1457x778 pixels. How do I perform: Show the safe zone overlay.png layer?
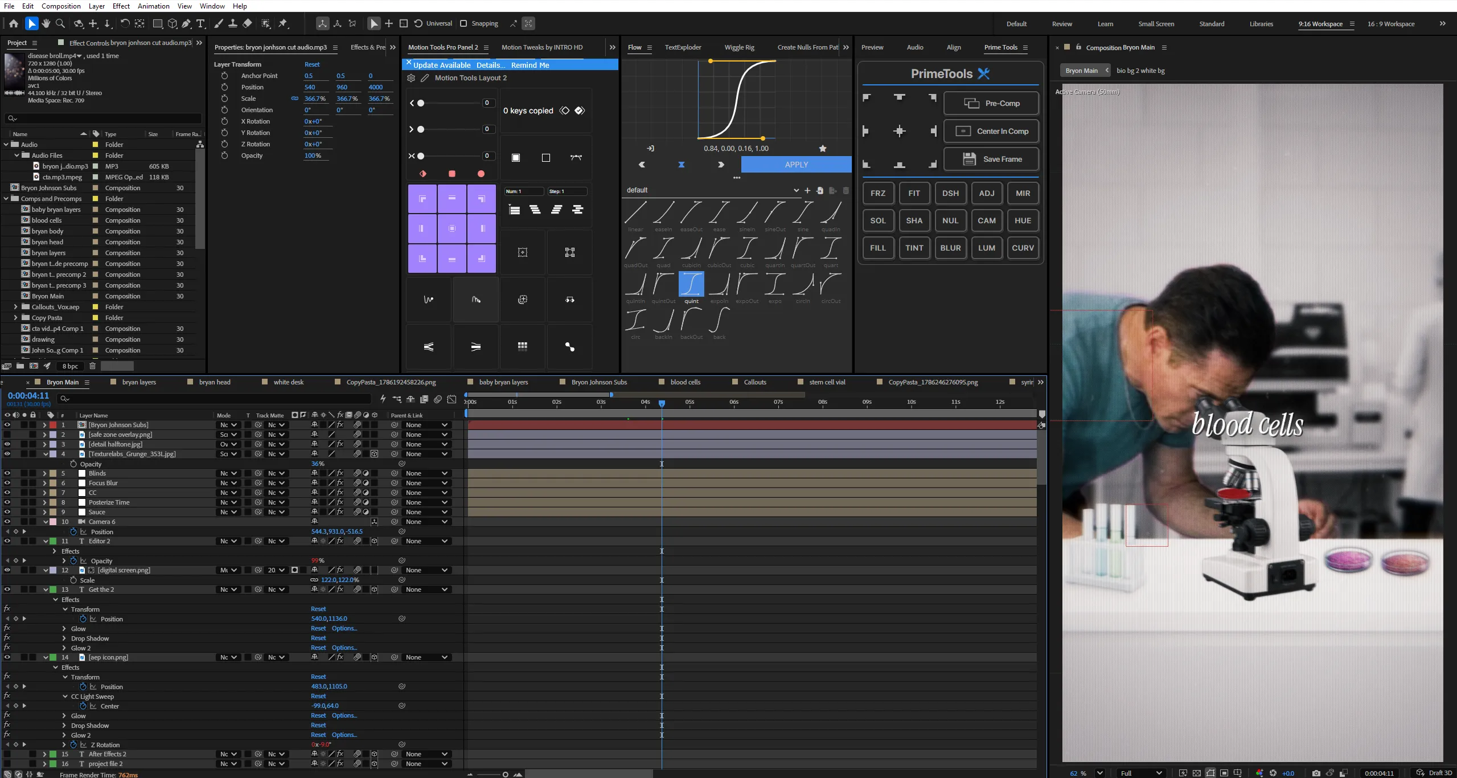(7, 435)
